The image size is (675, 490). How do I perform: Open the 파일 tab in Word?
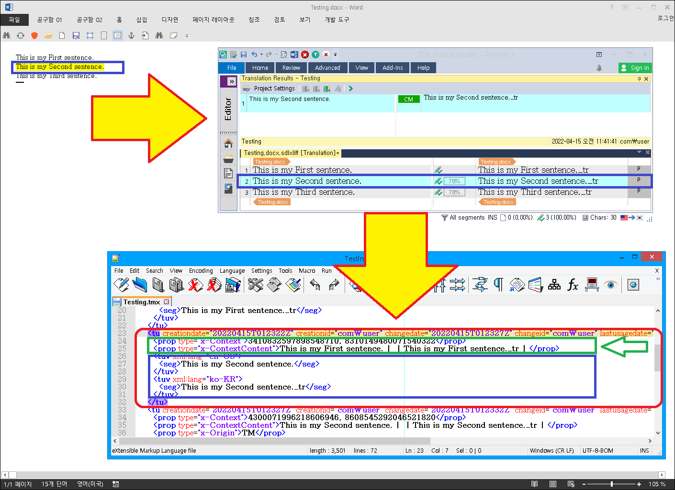(14, 20)
